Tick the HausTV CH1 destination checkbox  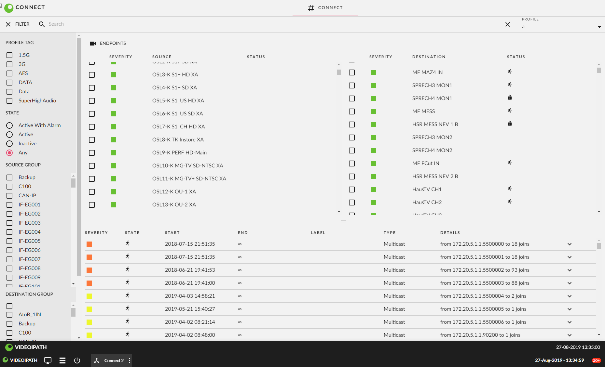(x=352, y=190)
